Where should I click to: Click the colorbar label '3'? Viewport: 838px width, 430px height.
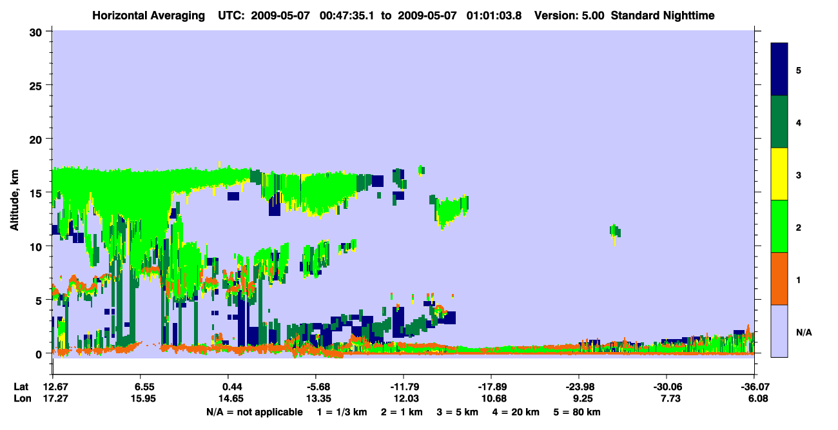[x=799, y=174]
